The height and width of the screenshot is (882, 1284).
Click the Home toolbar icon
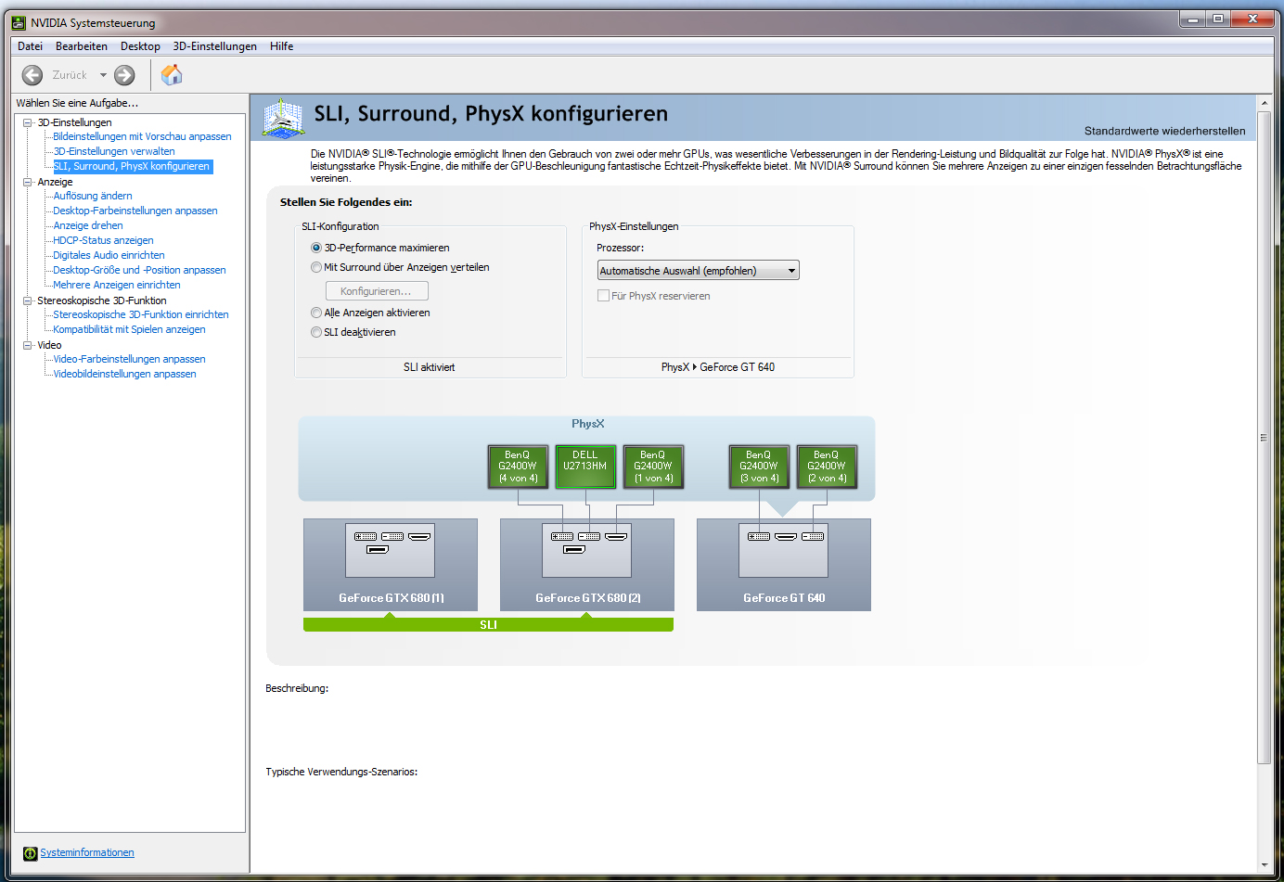pyautogui.click(x=172, y=74)
